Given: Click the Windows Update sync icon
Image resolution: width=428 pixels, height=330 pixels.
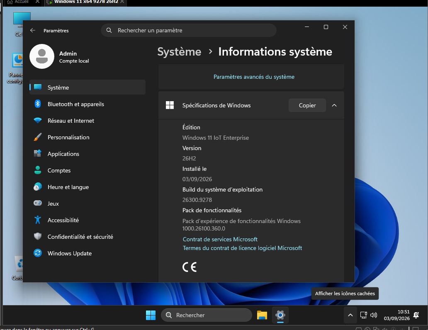Looking at the screenshot, I should click(38, 253).
